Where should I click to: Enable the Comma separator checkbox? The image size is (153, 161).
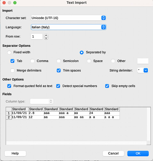tap(32, 61)
